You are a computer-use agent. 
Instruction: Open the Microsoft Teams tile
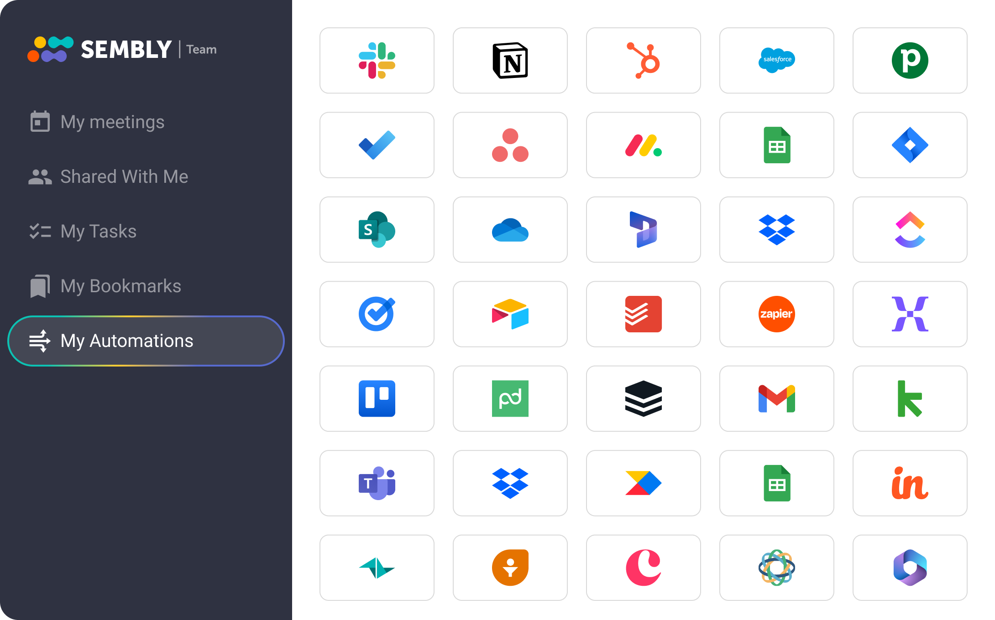pos(377,483)
